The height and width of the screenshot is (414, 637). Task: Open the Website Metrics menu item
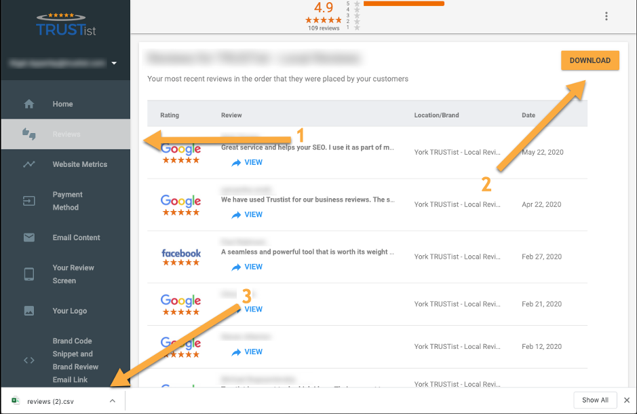(80, 164)
